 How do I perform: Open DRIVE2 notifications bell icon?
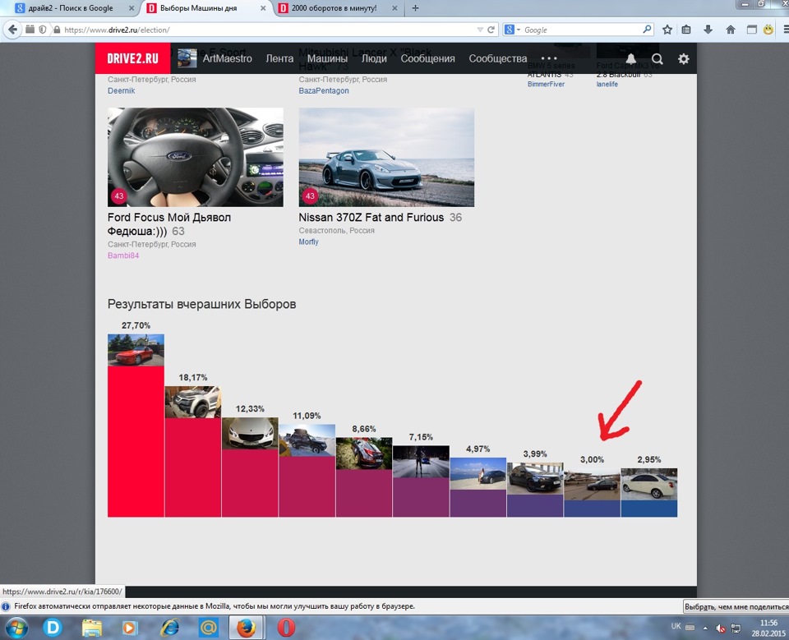coord(631,59)
